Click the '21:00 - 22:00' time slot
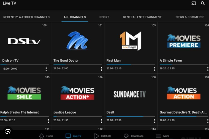 point(61,69)
